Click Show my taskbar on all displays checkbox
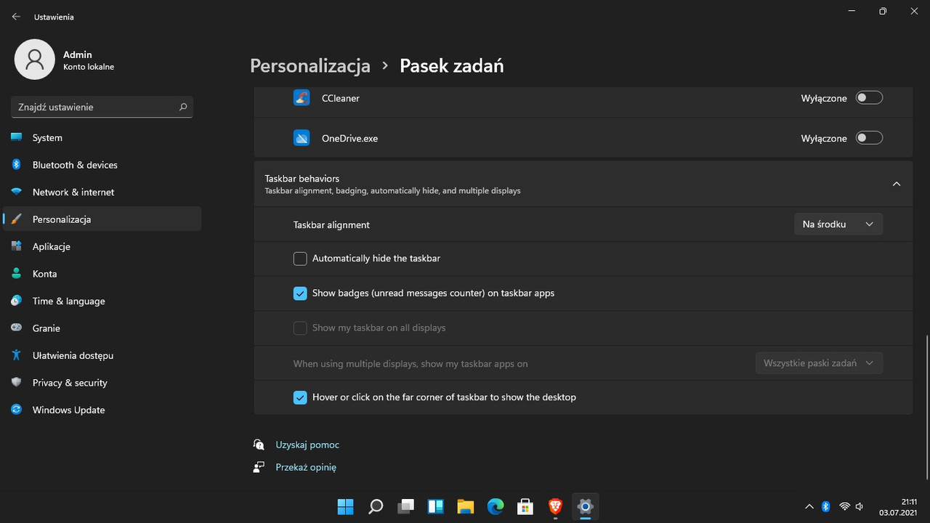The width and height of the screenshot is (930, 523). coord(300,328)
